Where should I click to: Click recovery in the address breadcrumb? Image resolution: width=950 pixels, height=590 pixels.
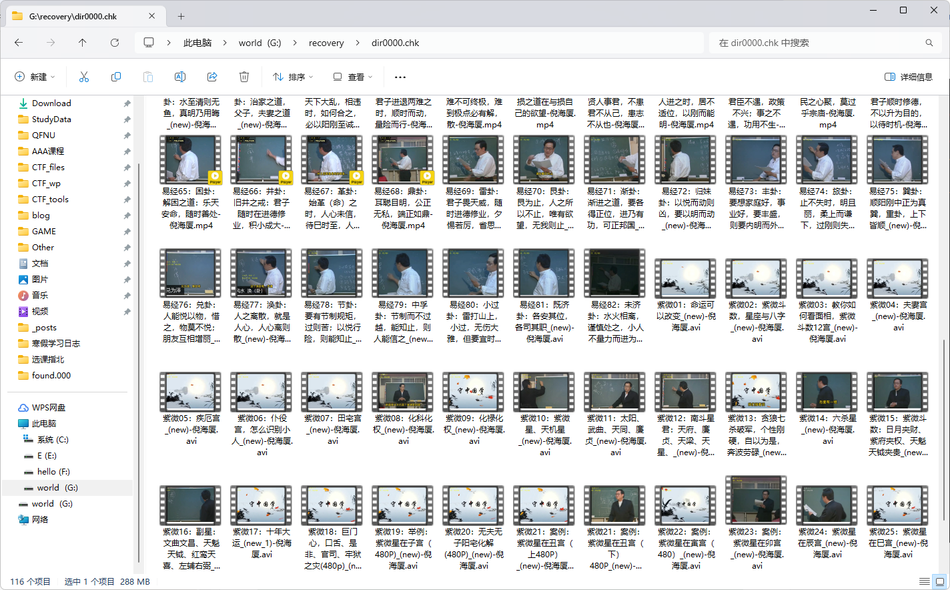pyautogui.click(x=326, y=43)
